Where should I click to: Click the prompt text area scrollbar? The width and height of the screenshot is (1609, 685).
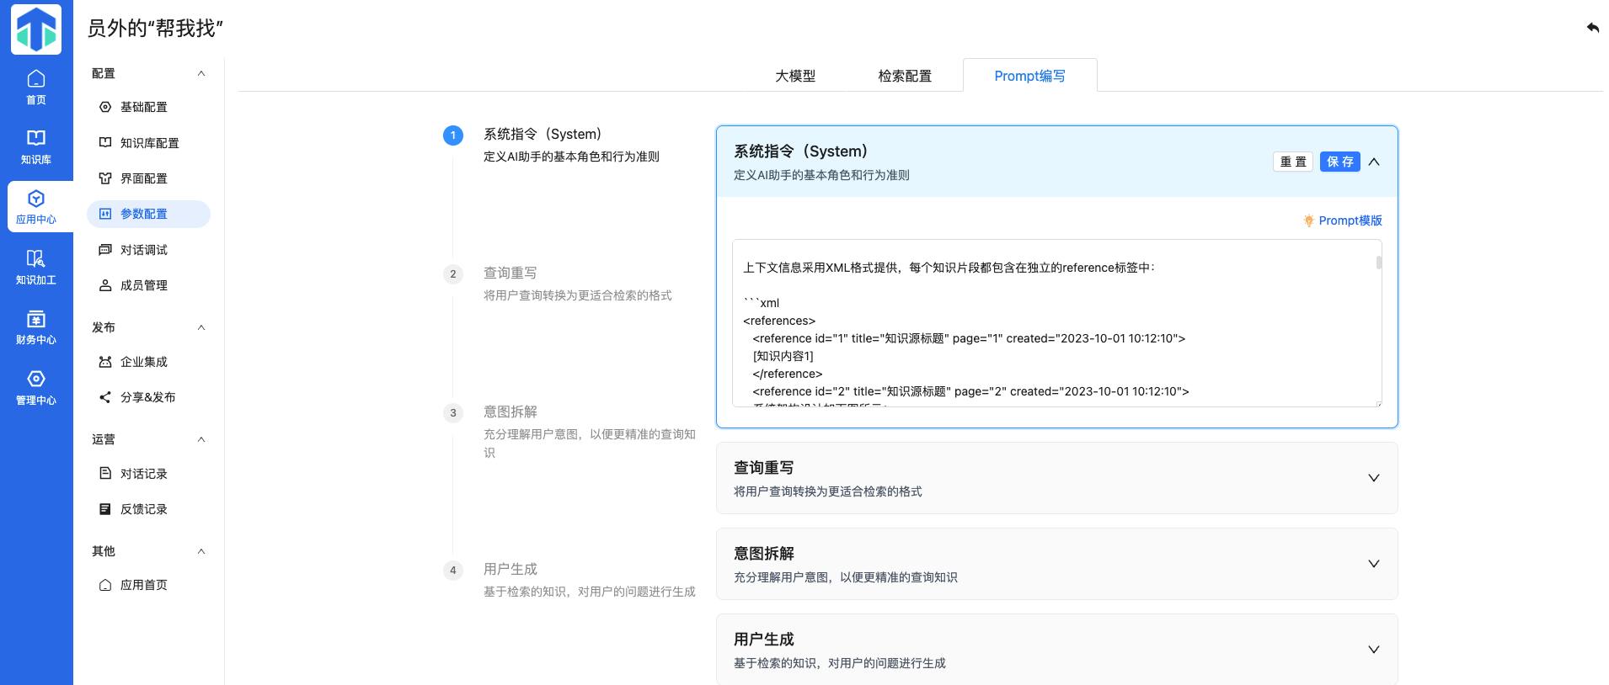coord(1378,263)
